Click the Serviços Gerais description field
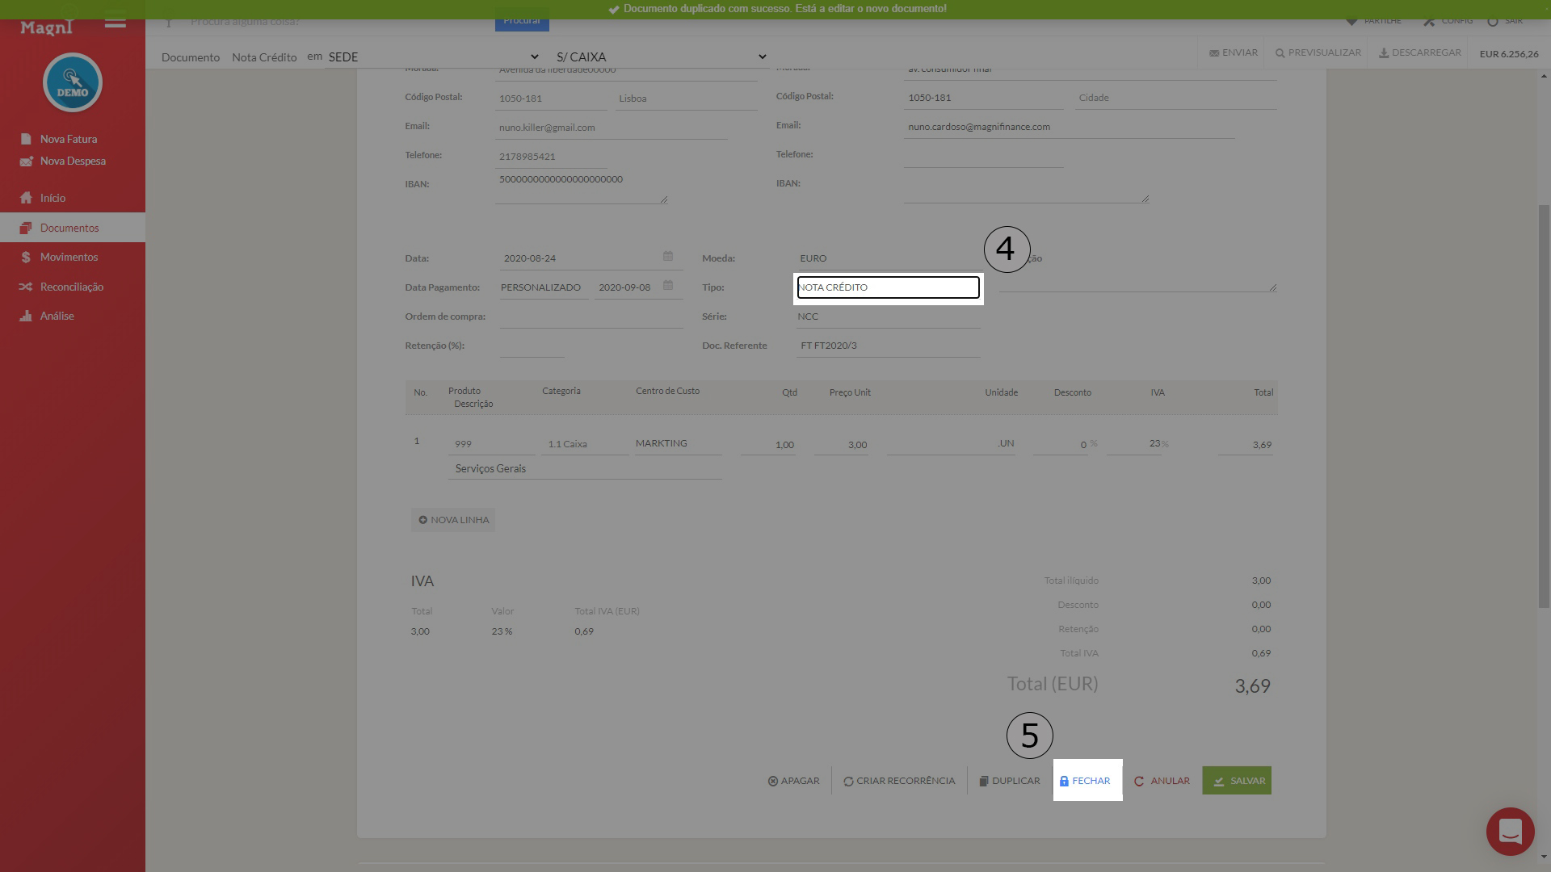 pos(585,469)
